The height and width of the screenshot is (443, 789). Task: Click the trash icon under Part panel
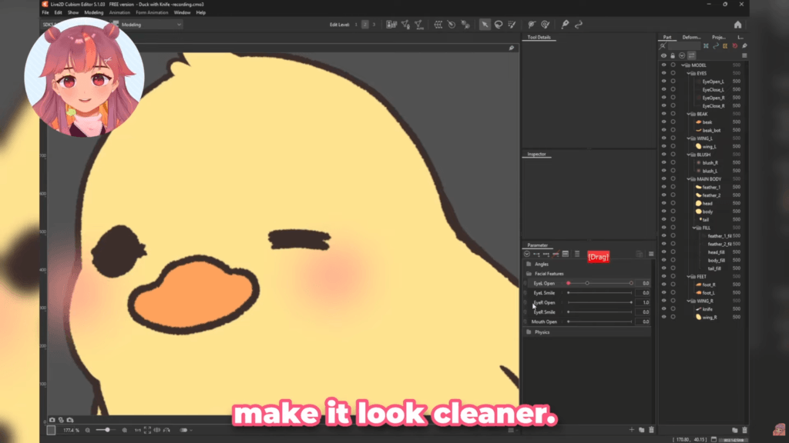coord(745,430)
